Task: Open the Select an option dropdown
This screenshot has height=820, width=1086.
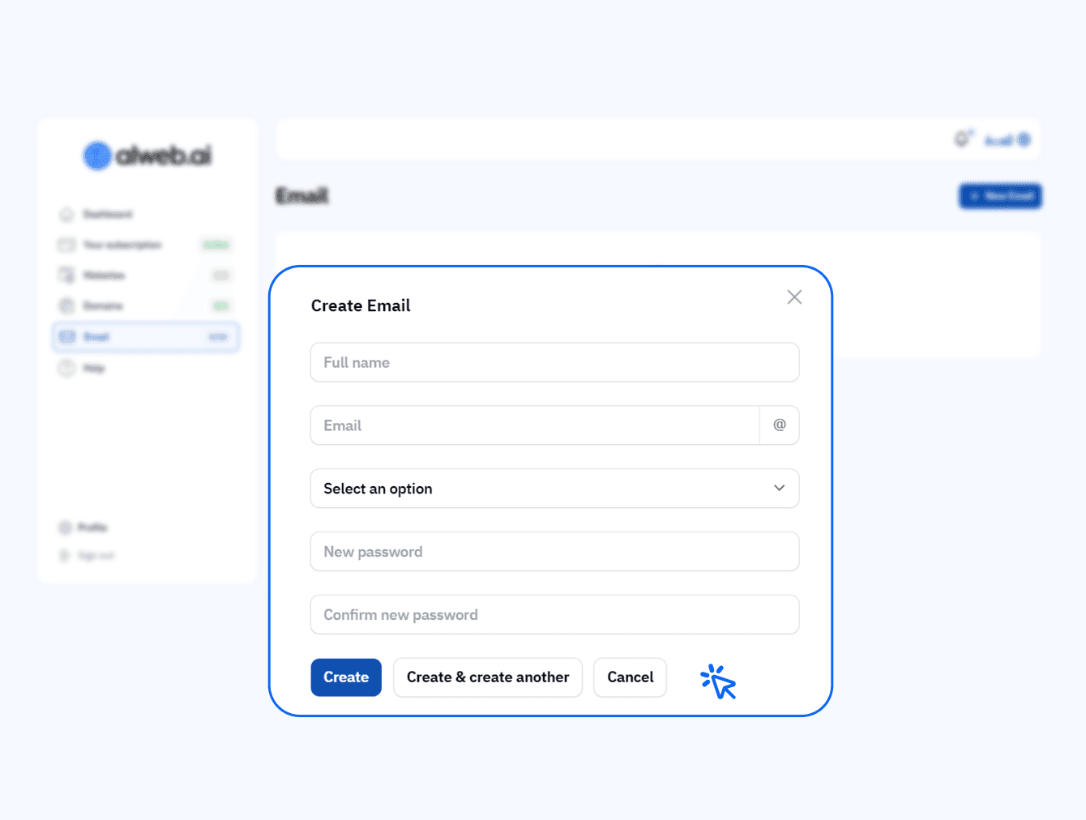Action: pos(554,489)
